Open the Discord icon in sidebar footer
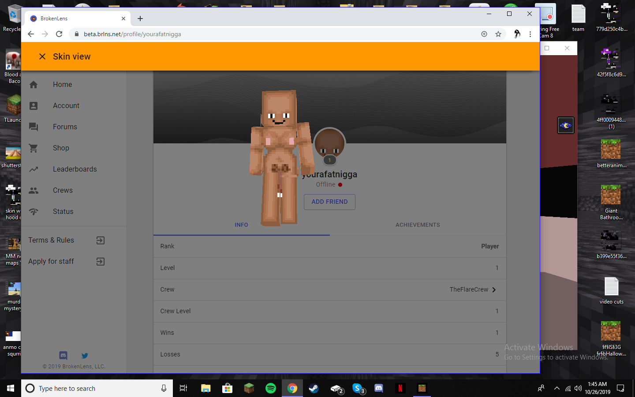This screenshot has height=397, width=635. pos(63,356)
